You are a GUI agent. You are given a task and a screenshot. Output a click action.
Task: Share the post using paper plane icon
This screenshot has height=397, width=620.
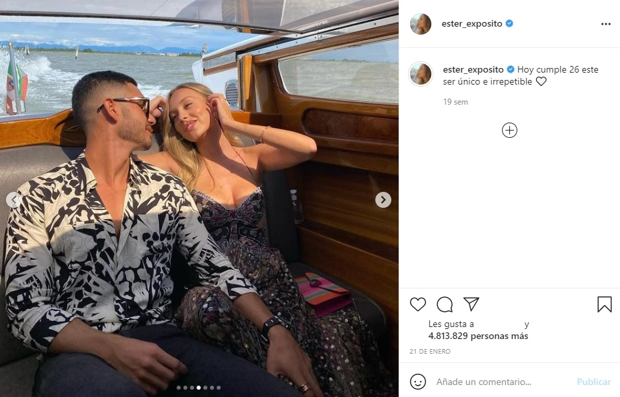click(471, 304)
